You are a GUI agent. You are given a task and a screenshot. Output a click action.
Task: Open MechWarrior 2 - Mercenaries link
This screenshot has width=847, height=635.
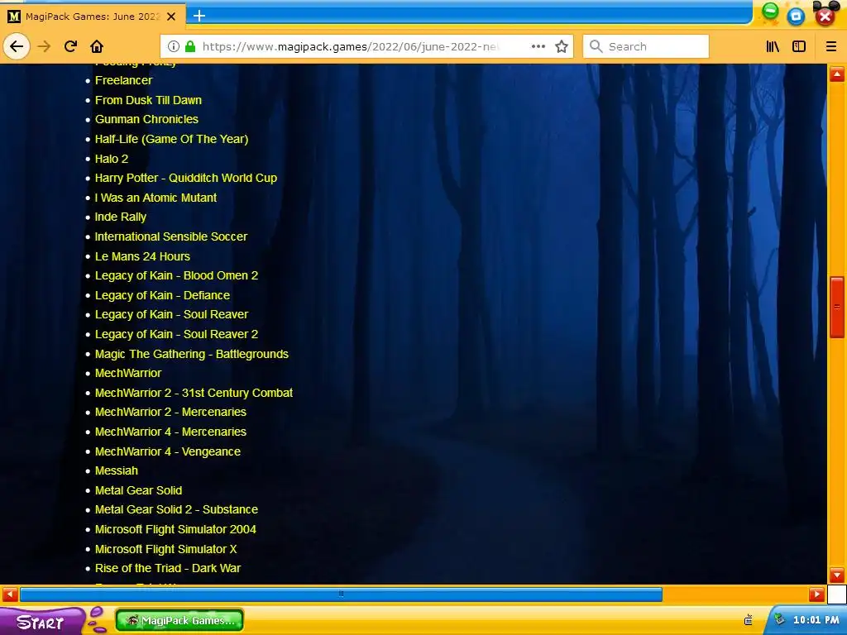170,412
